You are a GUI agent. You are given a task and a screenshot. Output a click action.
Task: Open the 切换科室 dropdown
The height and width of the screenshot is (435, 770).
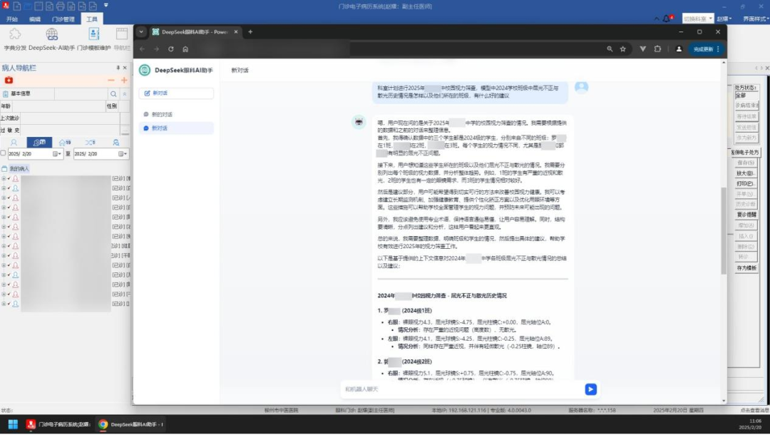tap(698, 19)
